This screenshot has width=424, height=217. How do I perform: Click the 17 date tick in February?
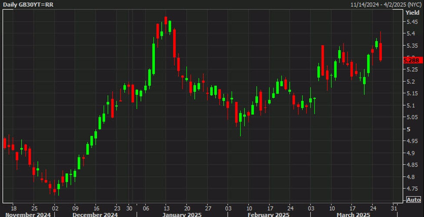click(x=270, y=209)
